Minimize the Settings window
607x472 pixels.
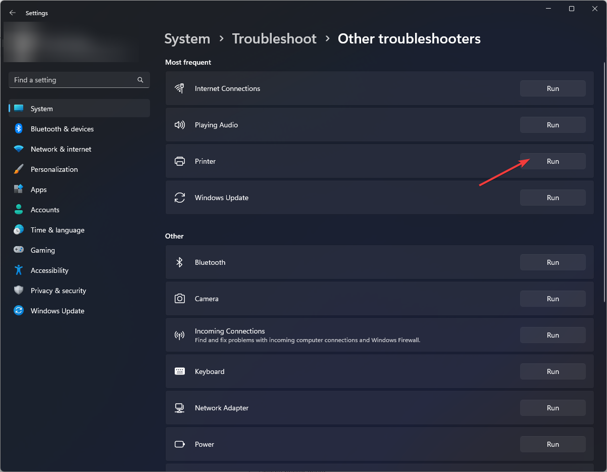pos(548,9)
